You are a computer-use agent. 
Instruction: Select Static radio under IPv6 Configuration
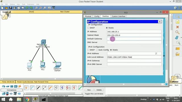(x=111, y=50)
